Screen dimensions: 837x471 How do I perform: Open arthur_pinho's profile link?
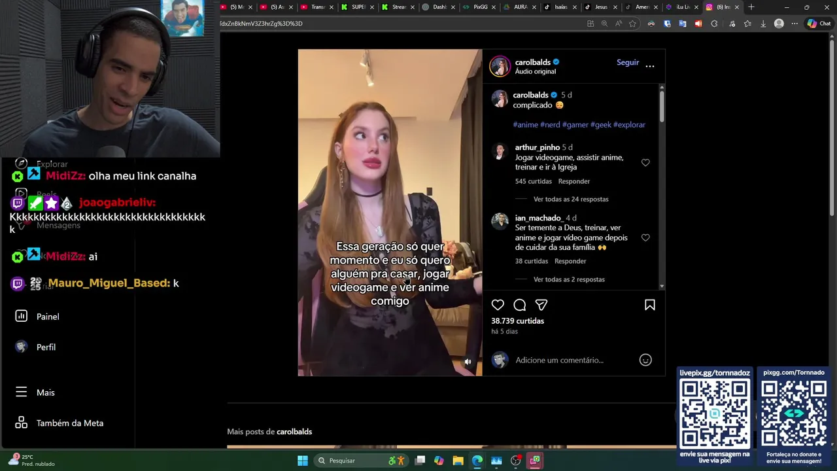pos(538,147)
